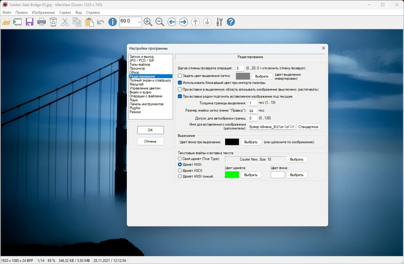
Task: Open the Изображение menu
Action: pos(43,12)
